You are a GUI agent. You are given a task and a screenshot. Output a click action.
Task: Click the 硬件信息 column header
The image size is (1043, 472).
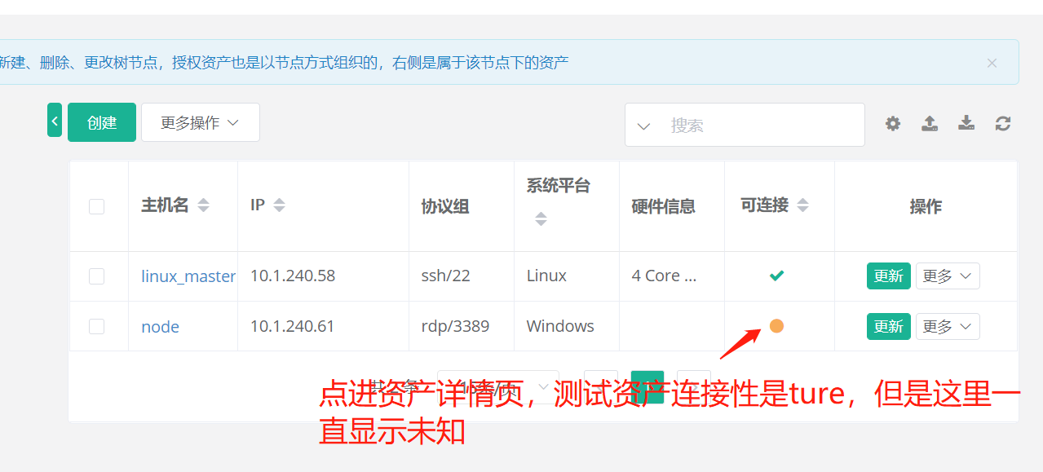tap(664, 206)
